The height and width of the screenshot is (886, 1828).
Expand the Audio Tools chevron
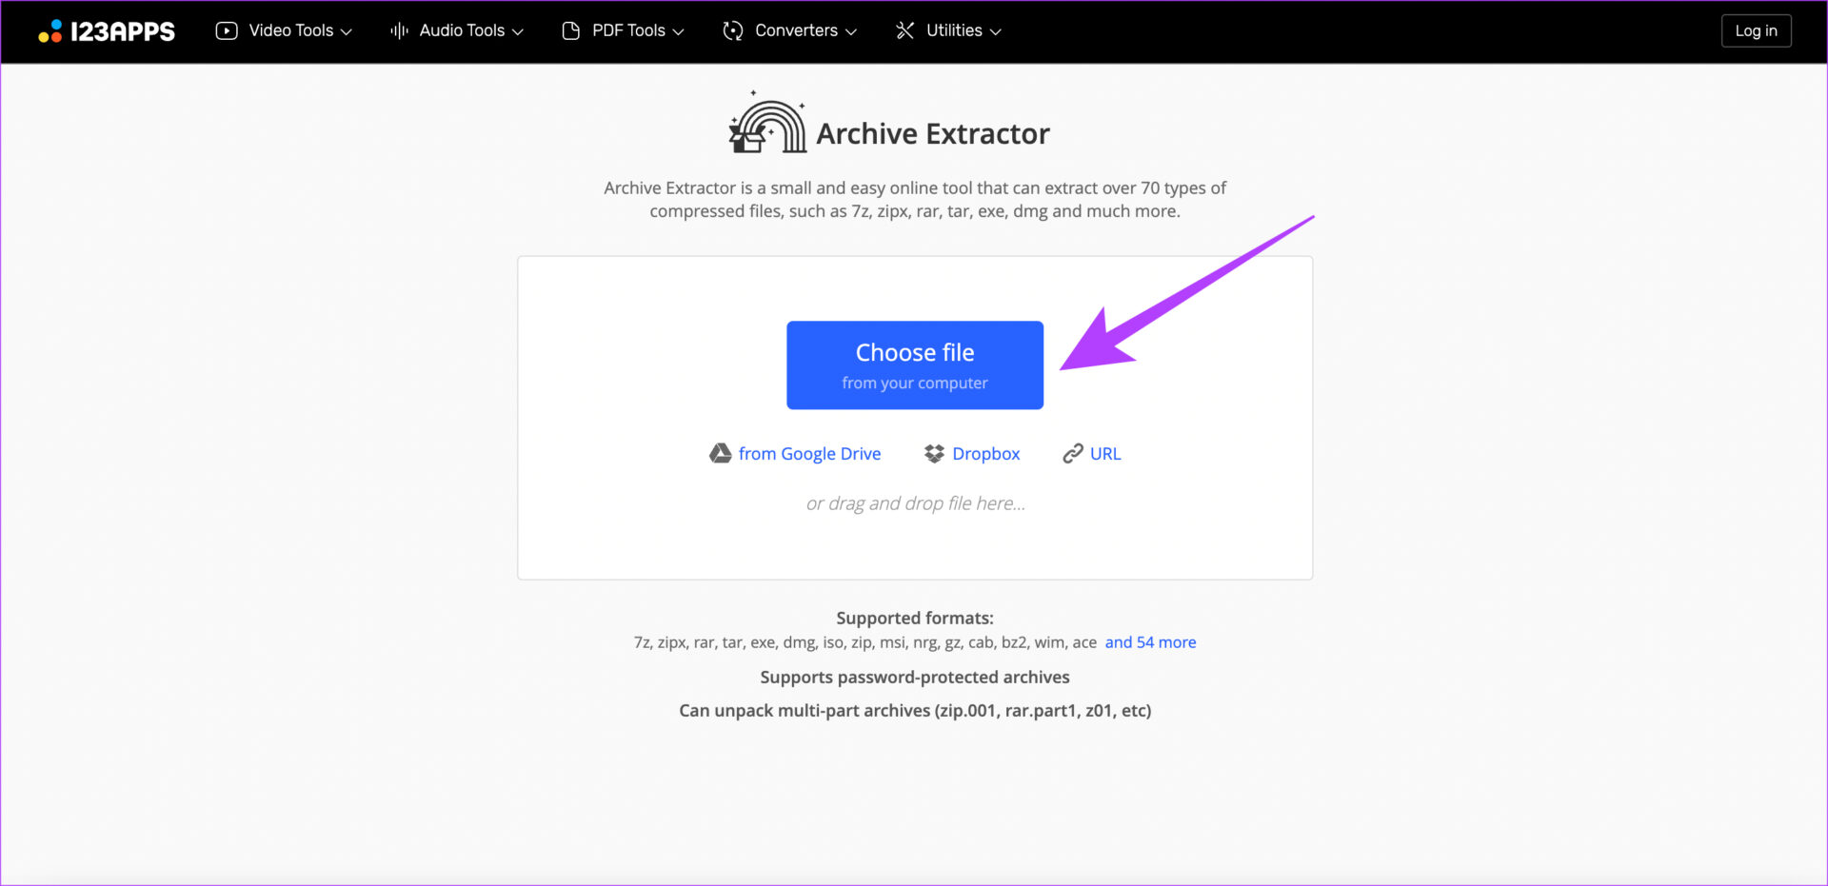(x=518, y=31)
